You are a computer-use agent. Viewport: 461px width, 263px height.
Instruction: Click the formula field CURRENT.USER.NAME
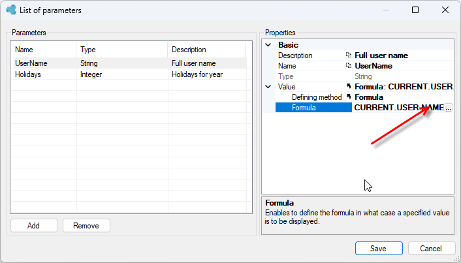[x=399, y=108]
